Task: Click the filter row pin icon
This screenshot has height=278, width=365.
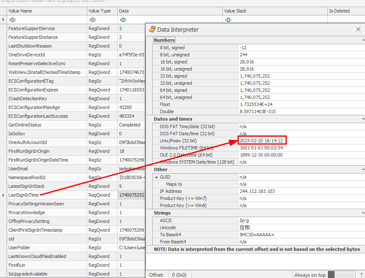Action: (x=3, y=20)
